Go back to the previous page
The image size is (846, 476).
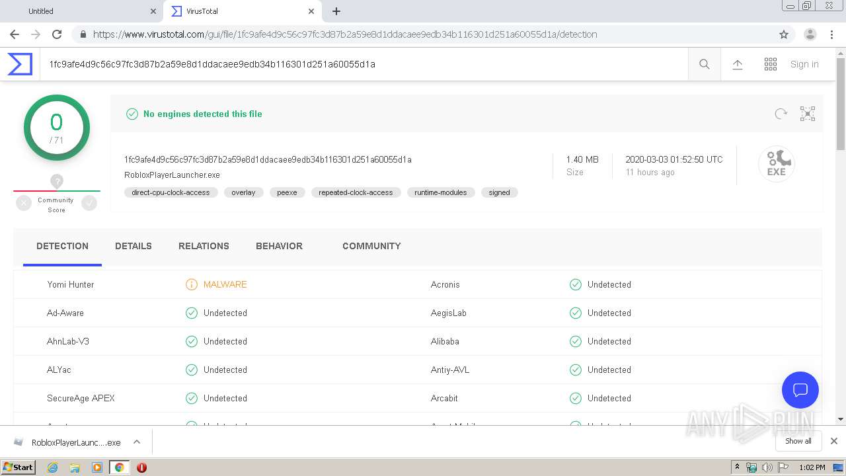click(15, 34)
